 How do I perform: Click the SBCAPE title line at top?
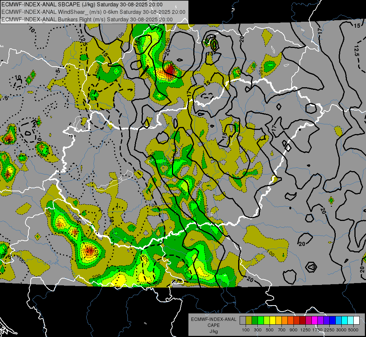pyautogui.click(x=82, y=4)
